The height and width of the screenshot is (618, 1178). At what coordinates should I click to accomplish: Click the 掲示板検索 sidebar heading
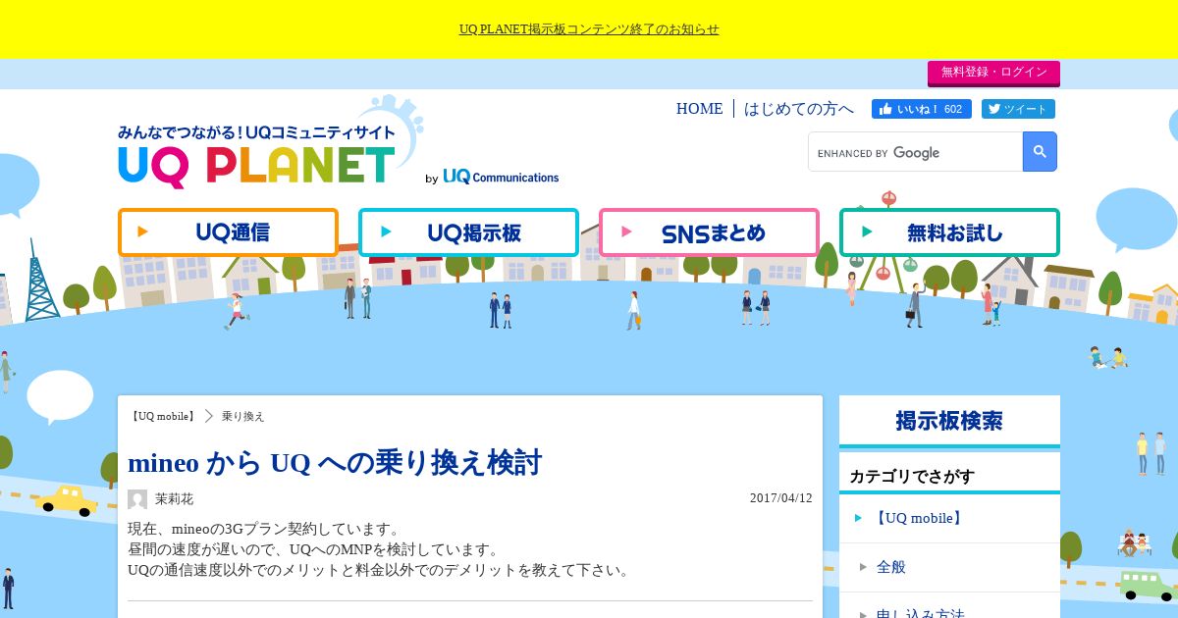tap(949, 421)
